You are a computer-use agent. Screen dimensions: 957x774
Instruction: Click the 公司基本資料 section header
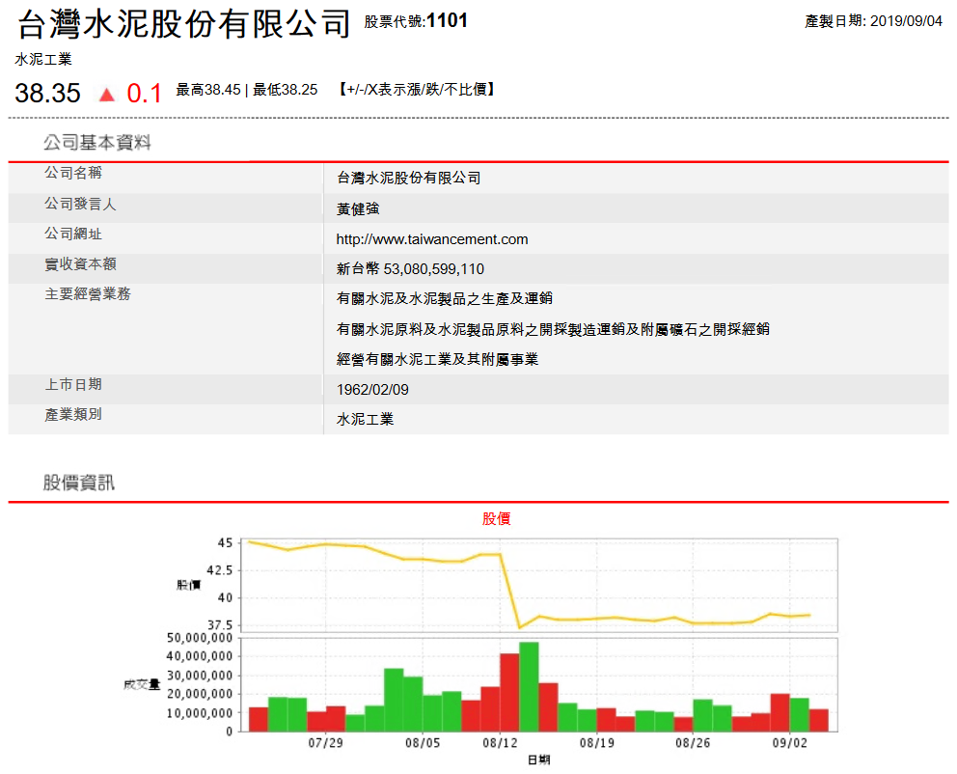pyautogui.click(x=97, y=143)
